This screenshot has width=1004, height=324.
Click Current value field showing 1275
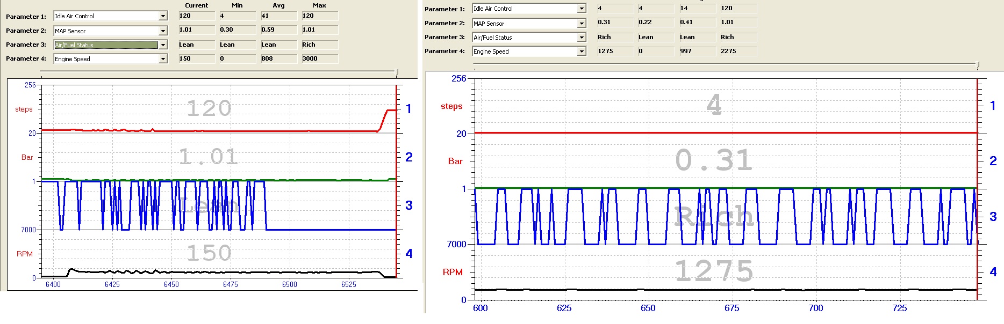point(614,51)
